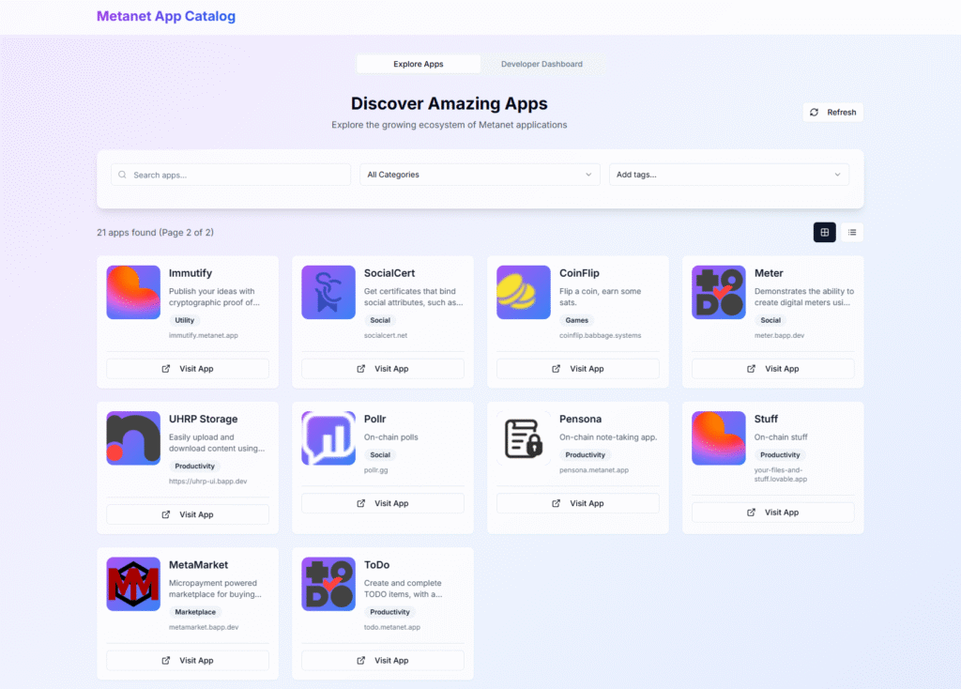The height and width of the screenshot is (689, 961).
Task: Switch to list view layout
Action: 852,232
